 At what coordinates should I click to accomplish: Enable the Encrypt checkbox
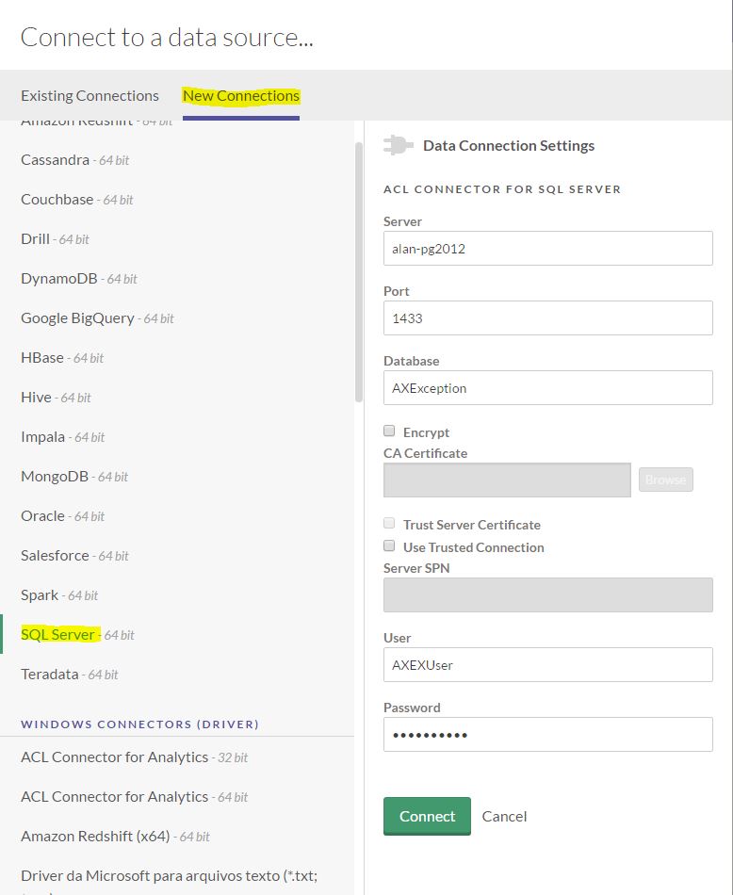tap(388, 431)
